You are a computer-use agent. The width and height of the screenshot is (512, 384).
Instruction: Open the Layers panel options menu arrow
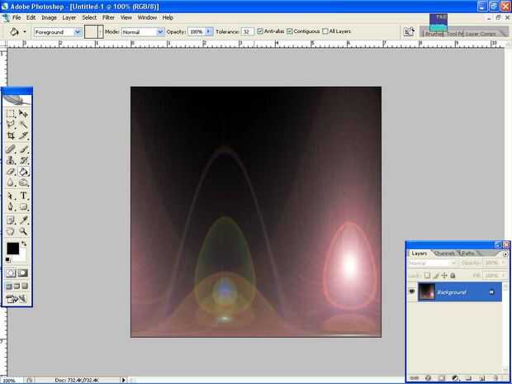(x=505, y=254)
